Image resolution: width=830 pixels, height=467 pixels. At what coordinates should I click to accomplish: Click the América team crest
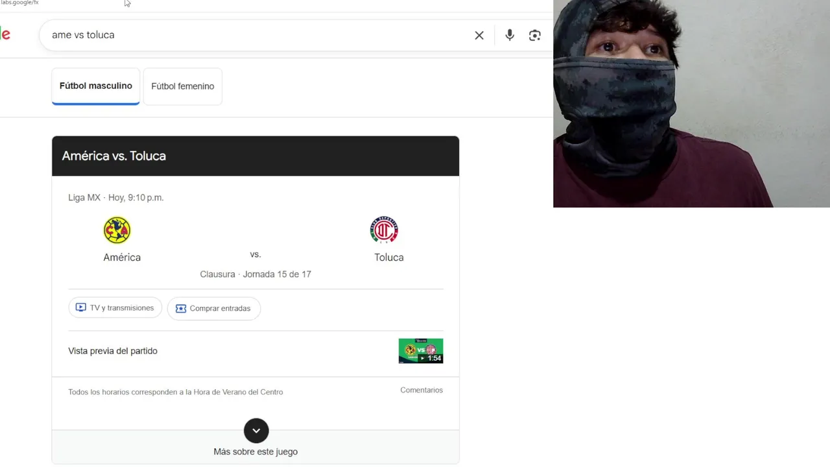[117, 230]
